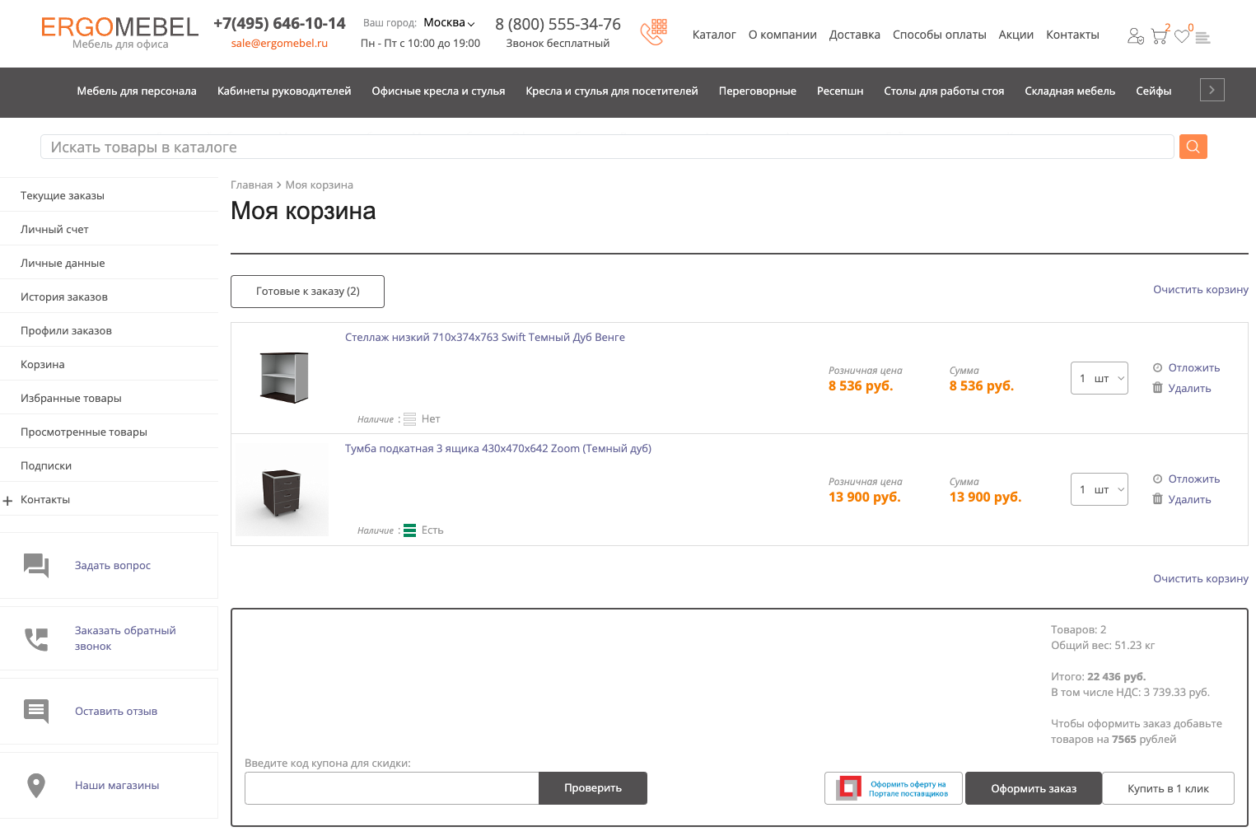This screenshot has width=1256, height=836.
Task: Click the phone keypad callback icon
Action: click(x=653, y=32)
